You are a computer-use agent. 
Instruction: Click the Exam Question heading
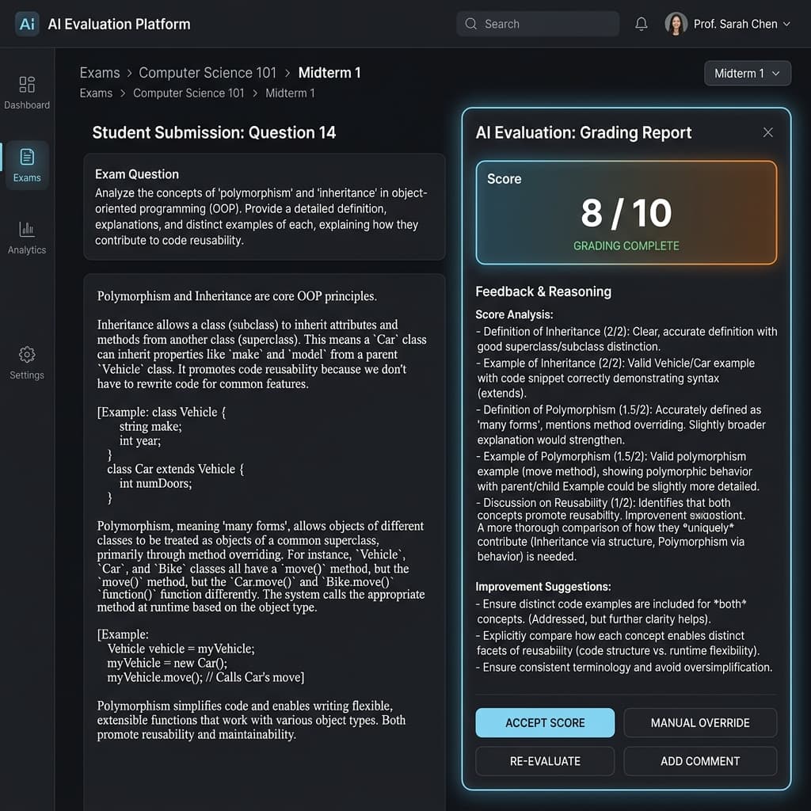click(x=137, y=174)
